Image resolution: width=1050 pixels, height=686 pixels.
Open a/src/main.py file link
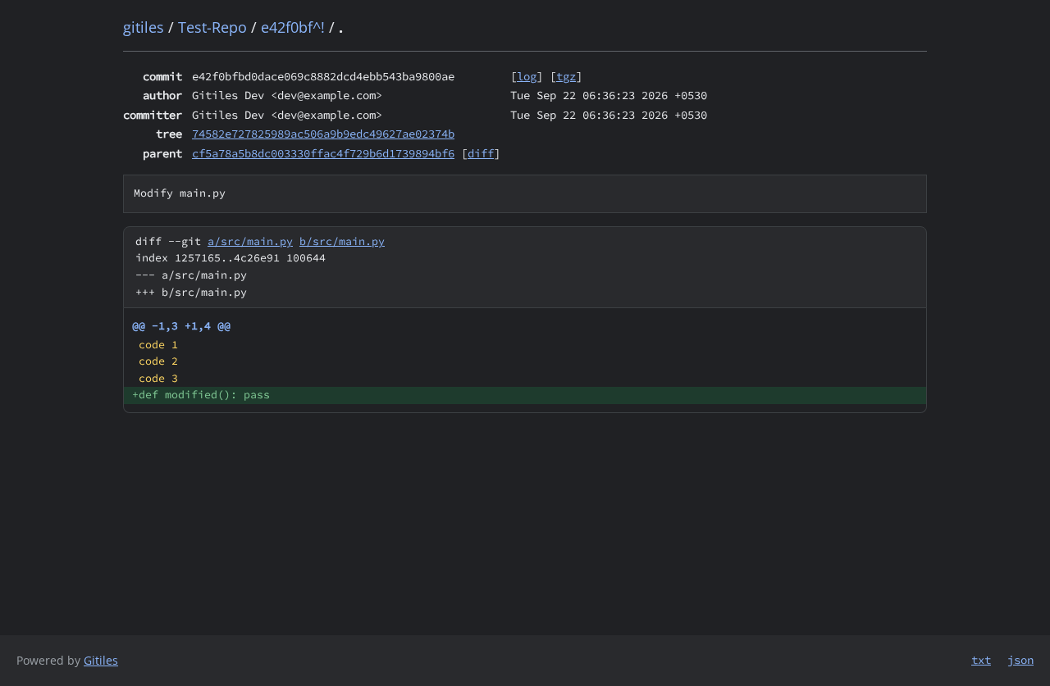[x=250, y=241]
